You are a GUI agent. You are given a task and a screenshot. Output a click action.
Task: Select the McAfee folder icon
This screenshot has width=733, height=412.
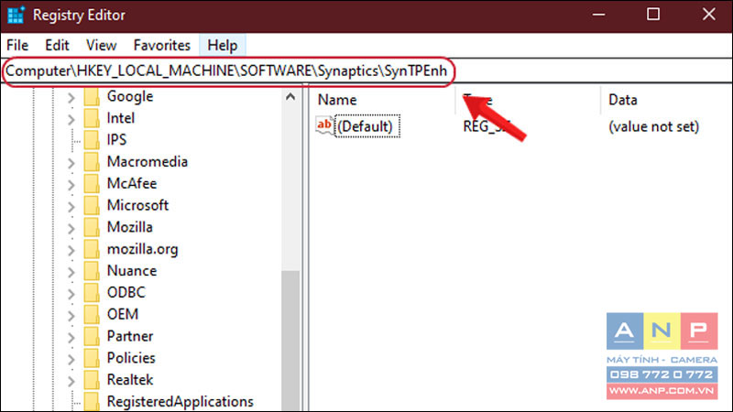(x=92, y=184)
